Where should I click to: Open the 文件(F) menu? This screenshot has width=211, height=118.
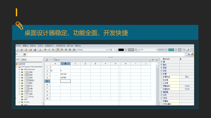pyautogui.click(x=18, y=46)
